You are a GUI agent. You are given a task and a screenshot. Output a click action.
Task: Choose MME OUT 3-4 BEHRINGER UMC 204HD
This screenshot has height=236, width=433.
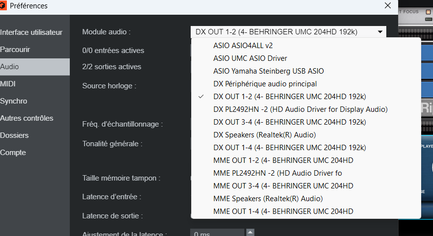[x=306, y=186]
